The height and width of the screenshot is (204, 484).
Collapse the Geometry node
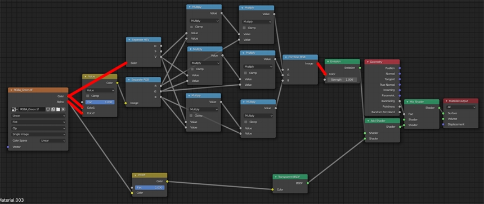368,62
